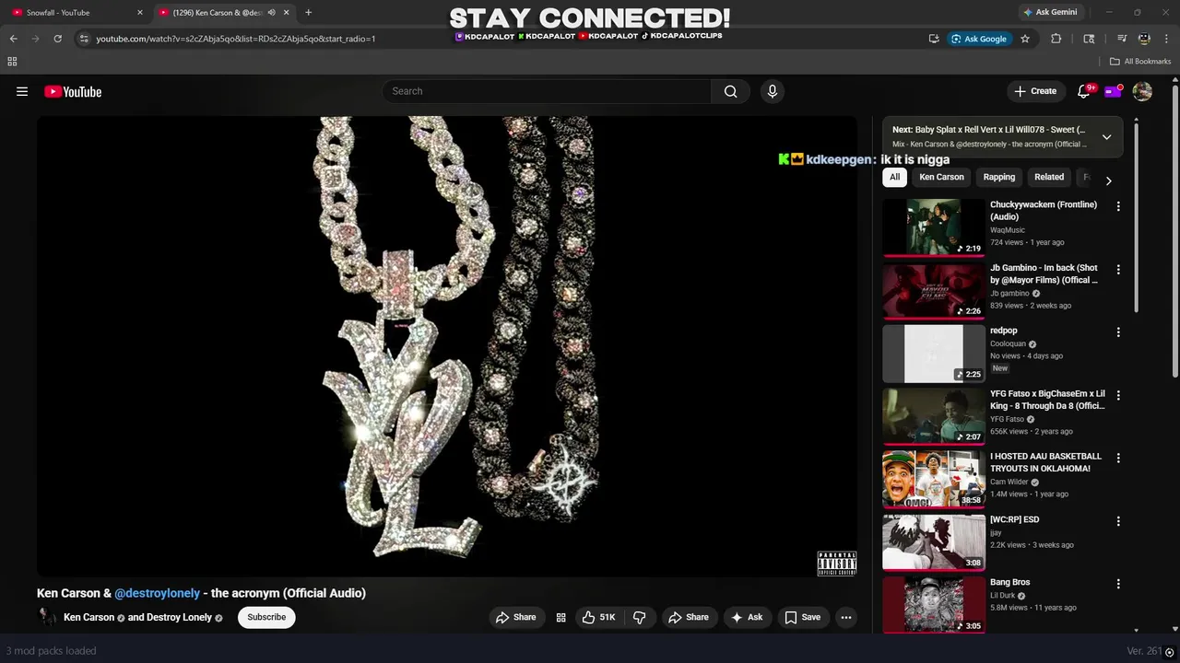The height and width of the screenshot is (663, 1180).
Task: Click the video player album artwork
Action: [x=447, y=345]
